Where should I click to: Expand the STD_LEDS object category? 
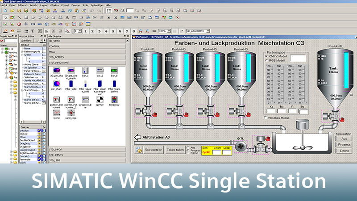pos(87,160)
